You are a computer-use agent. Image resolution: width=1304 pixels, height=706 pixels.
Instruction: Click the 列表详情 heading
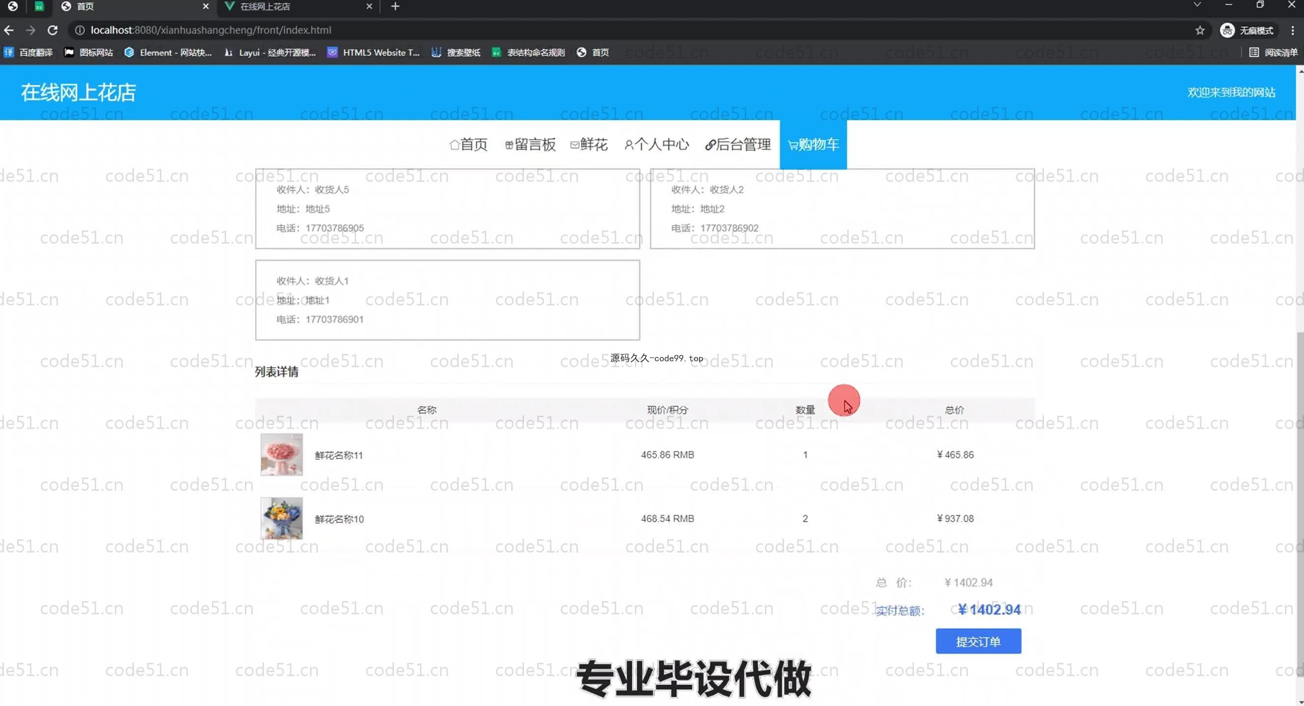[276, 372]
